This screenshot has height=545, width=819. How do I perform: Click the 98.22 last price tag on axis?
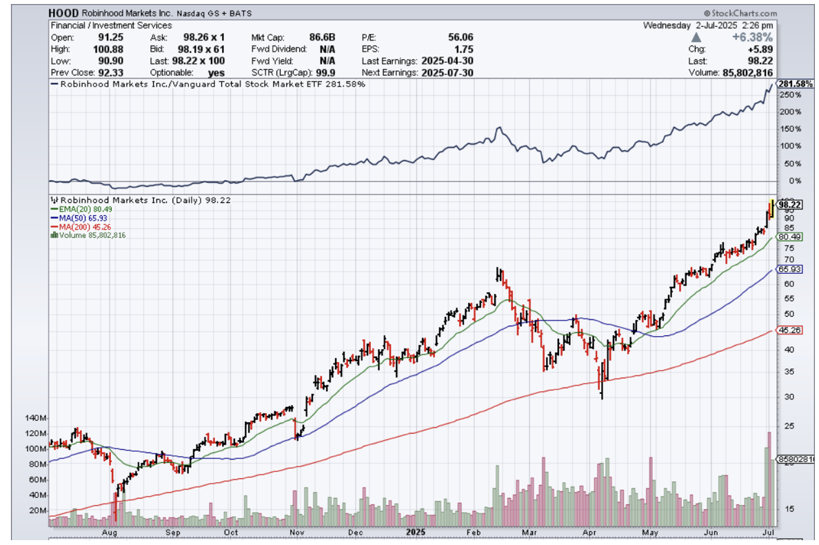(787, 205)
